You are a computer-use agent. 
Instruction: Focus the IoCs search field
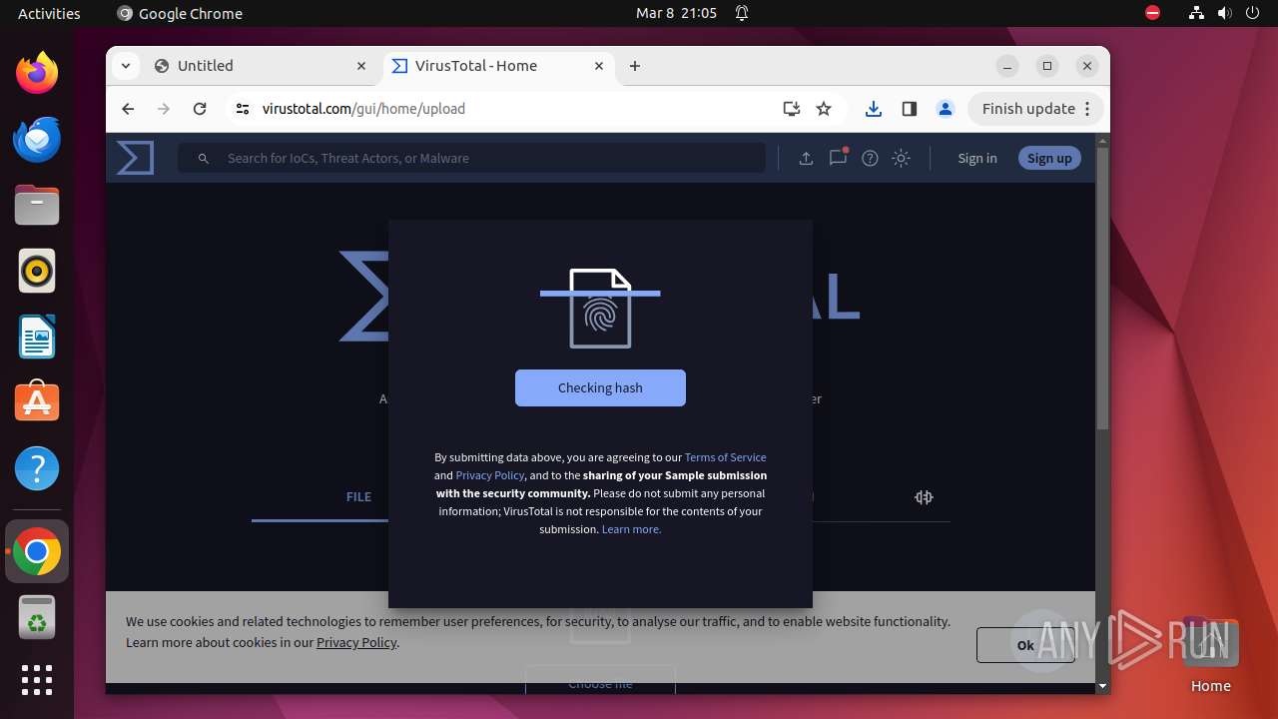click(471, 158)
